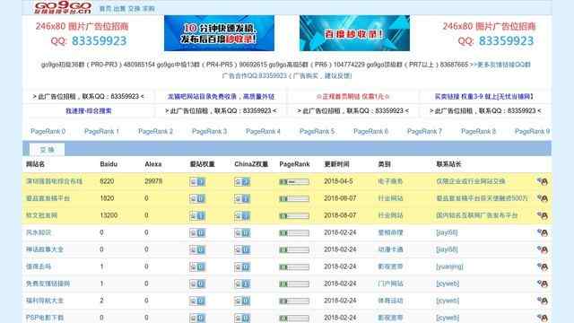Filter by PageRank 2
574x323 pixels.
[x=155, y=131]
